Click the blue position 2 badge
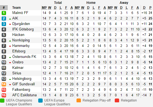Image resolution: width=153 pixels, height=107 pixels. click(x=4, y=18)
